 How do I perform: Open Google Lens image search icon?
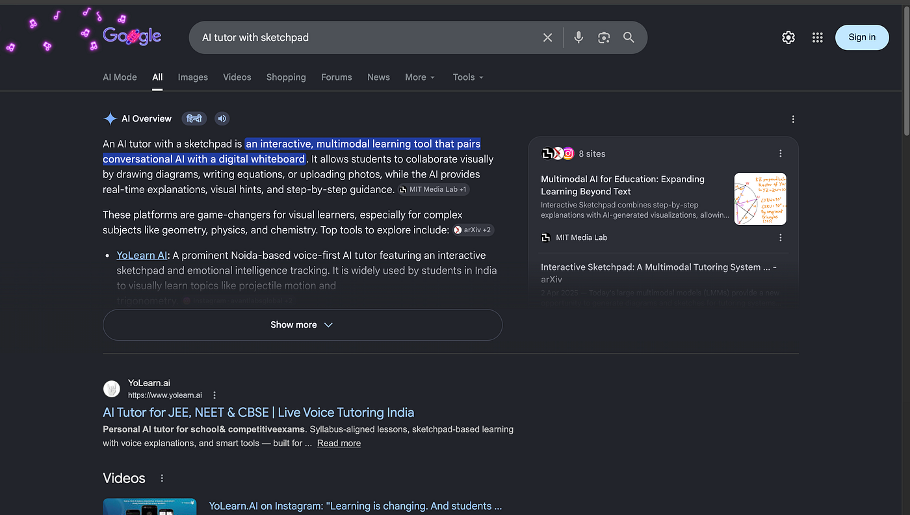click(604, 38)
